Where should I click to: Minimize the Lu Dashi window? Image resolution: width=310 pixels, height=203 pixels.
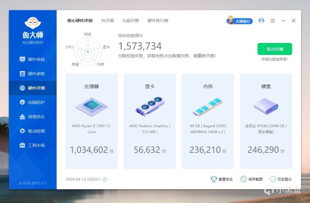[x=283, y=21]
